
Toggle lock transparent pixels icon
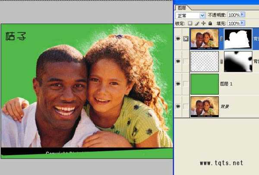pyautogui.click(x=190, y=23)
